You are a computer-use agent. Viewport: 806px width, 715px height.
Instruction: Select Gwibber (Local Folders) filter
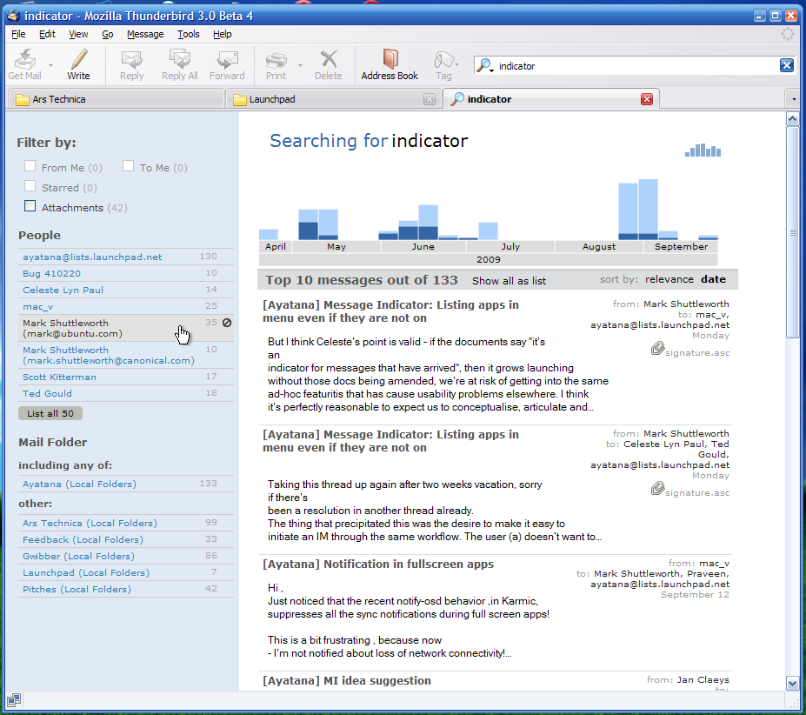(x=125, y=556)
